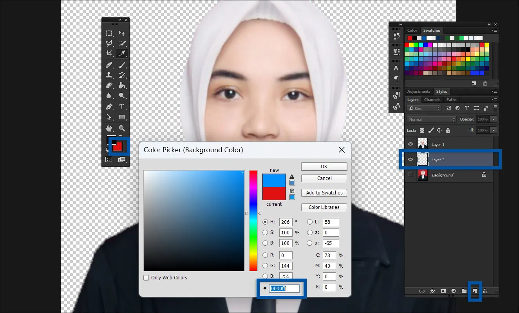Open the Normal blend mode dropdown
Viewport: 519px width, 313px height.
[431, 119]
